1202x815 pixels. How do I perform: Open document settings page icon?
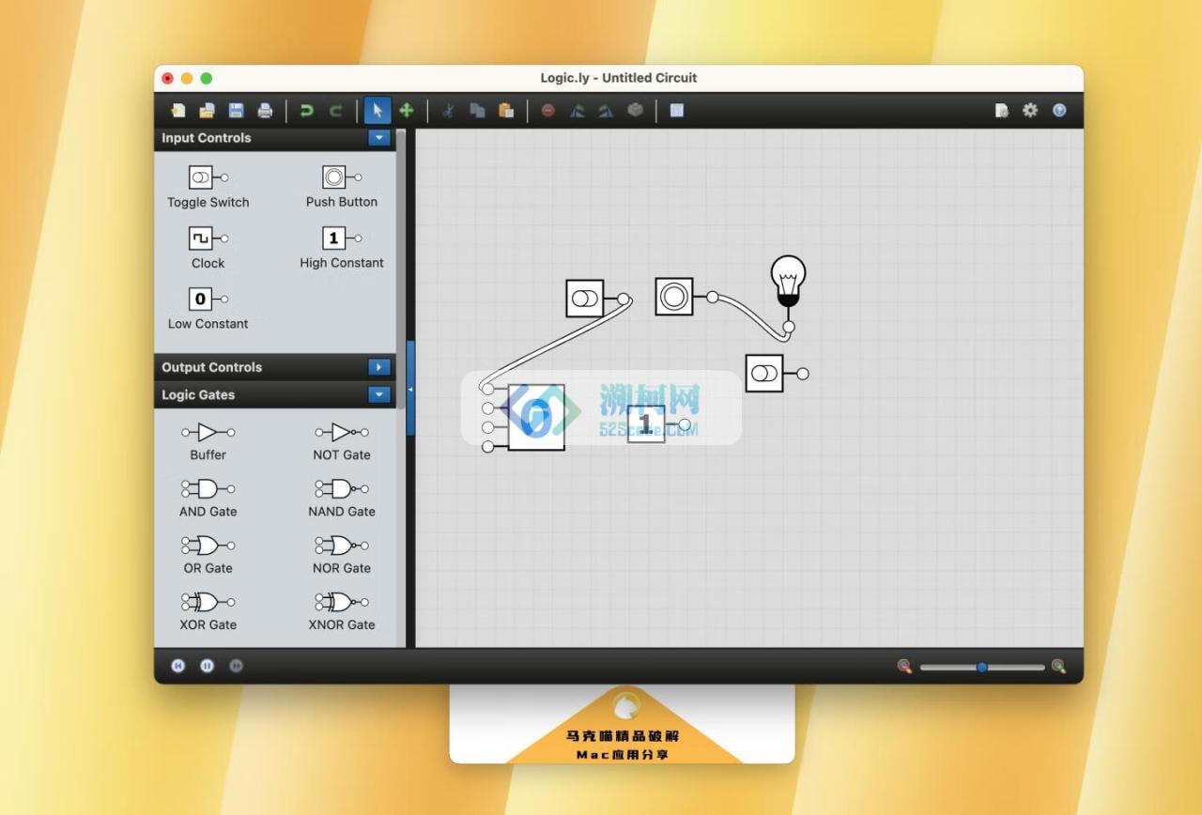coord(1002,111)
